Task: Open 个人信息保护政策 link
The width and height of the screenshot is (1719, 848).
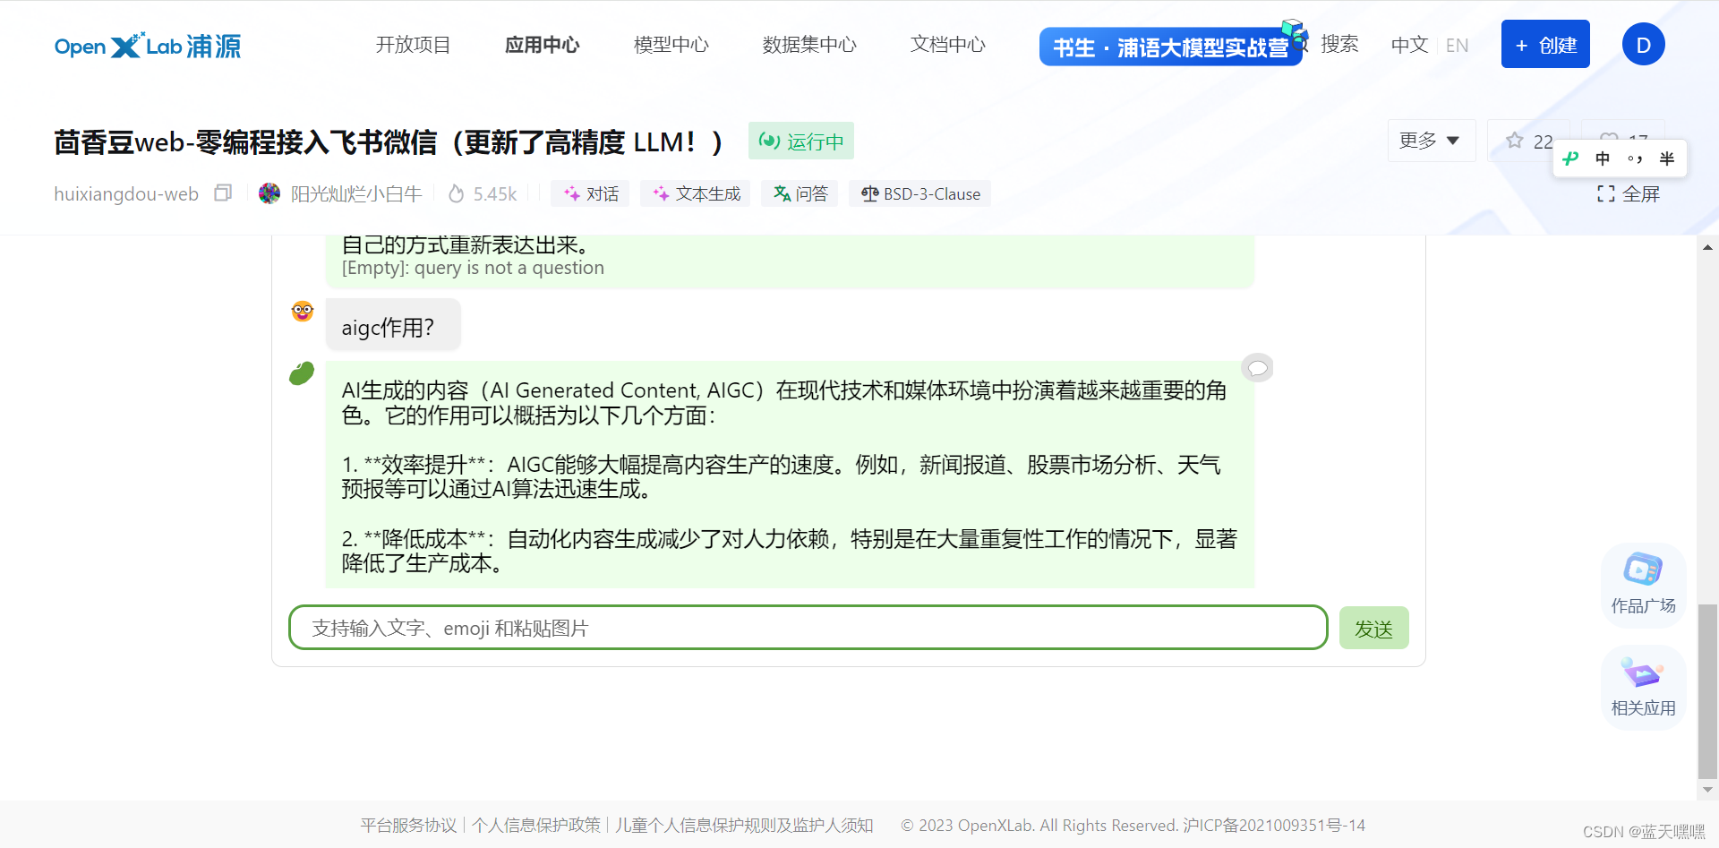Action: (x=536, y=825)
